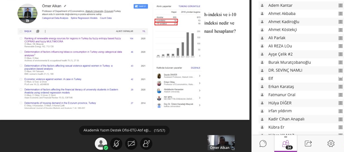
Task: Open the chat panel
Action: click(x=263, y=144)
